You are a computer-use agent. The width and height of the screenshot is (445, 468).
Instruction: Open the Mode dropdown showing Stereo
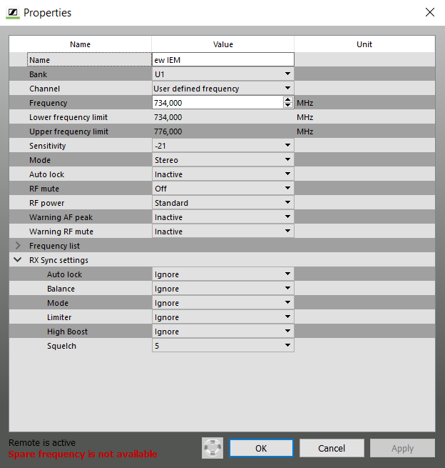tap(222, 160)
